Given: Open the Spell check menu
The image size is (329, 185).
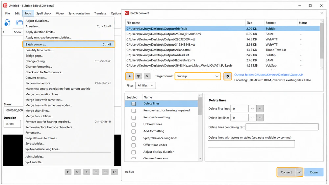Looking at the screenshot, I should pyautogui.click(x=44, y=13).
